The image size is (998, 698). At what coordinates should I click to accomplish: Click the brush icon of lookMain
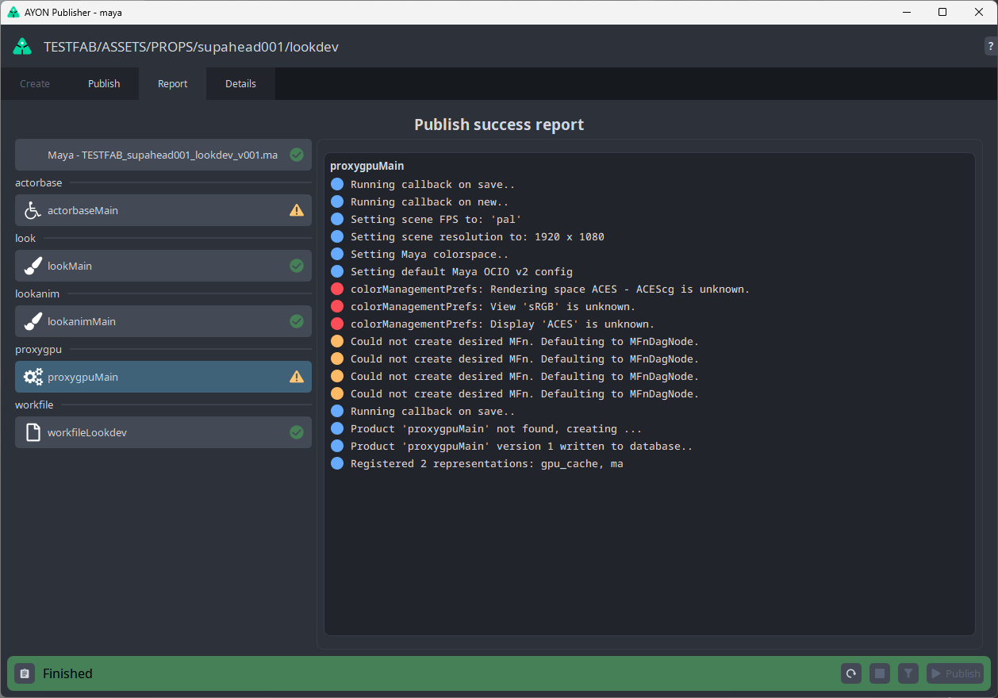[x=33, y=266]
